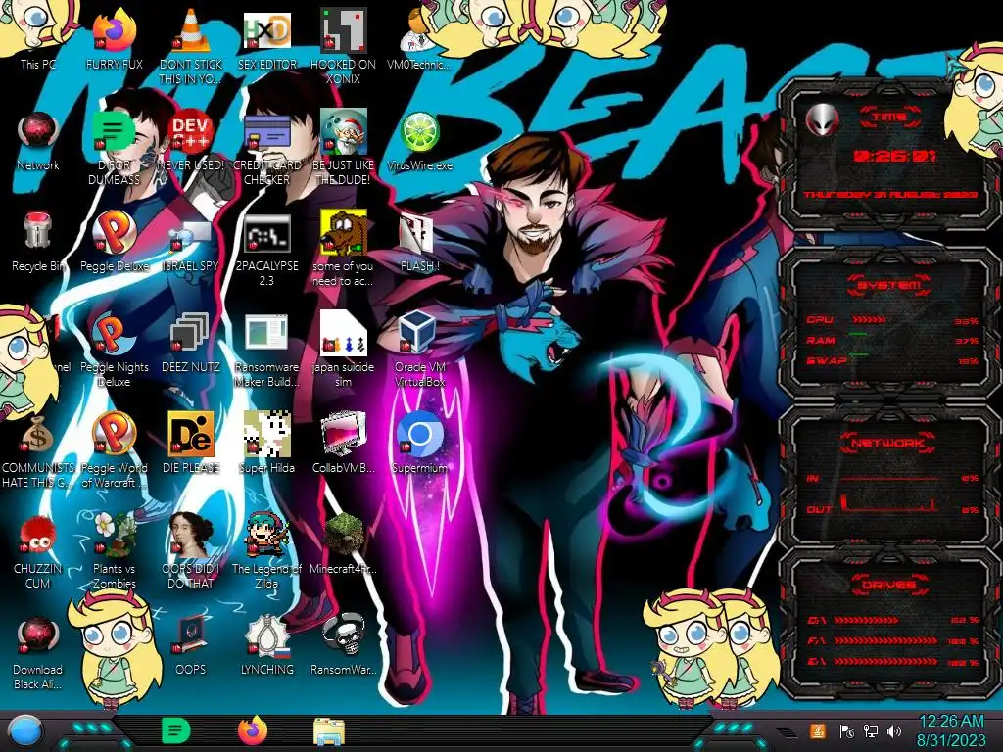Open the Network desktop shortcut
1003x752 pixels.
click(38, 142)
